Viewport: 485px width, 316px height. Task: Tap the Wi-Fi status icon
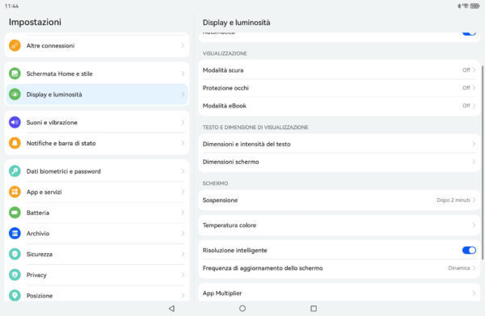tap(466, 6)
